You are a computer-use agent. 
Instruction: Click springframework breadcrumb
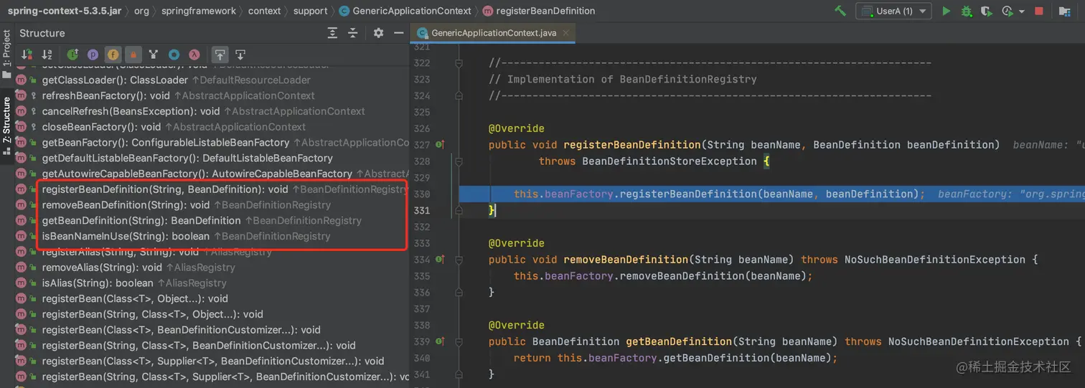pyautogui.click(x=198, y=11)
